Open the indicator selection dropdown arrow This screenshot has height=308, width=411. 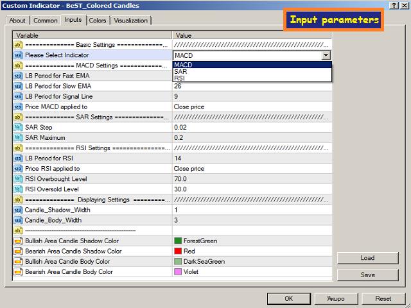(326, 56)
